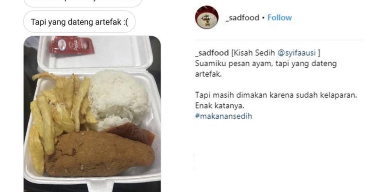Select the standalone "artefak." caption line
The height and width of the screenshot is (192, 368).
[x=208, y=74]
